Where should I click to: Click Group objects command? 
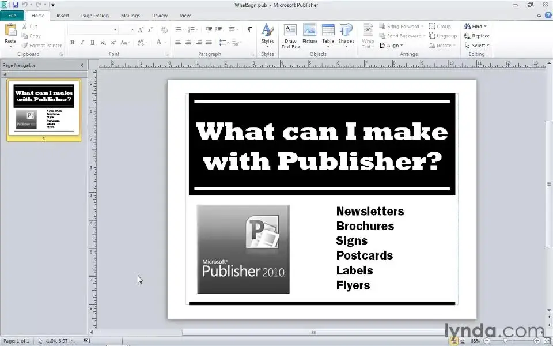pyautogui.click(x=440, y=27)
